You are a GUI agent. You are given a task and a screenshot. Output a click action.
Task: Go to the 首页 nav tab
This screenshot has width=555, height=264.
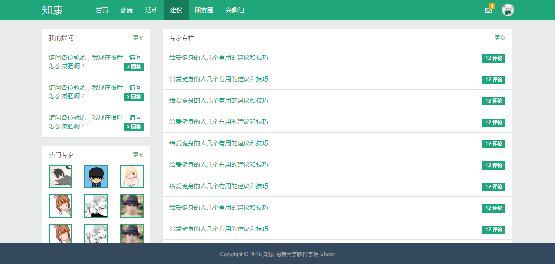click(102, 10)
